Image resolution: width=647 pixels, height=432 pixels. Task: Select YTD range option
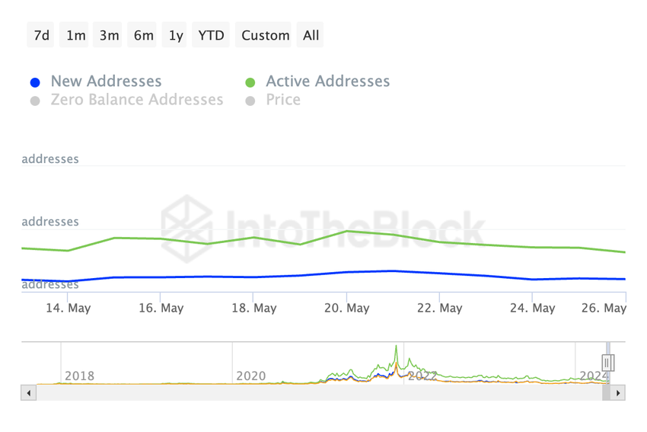pos(211,35)
